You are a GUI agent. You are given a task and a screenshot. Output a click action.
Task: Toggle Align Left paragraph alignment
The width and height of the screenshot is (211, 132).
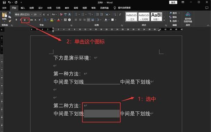click(76, 20)
